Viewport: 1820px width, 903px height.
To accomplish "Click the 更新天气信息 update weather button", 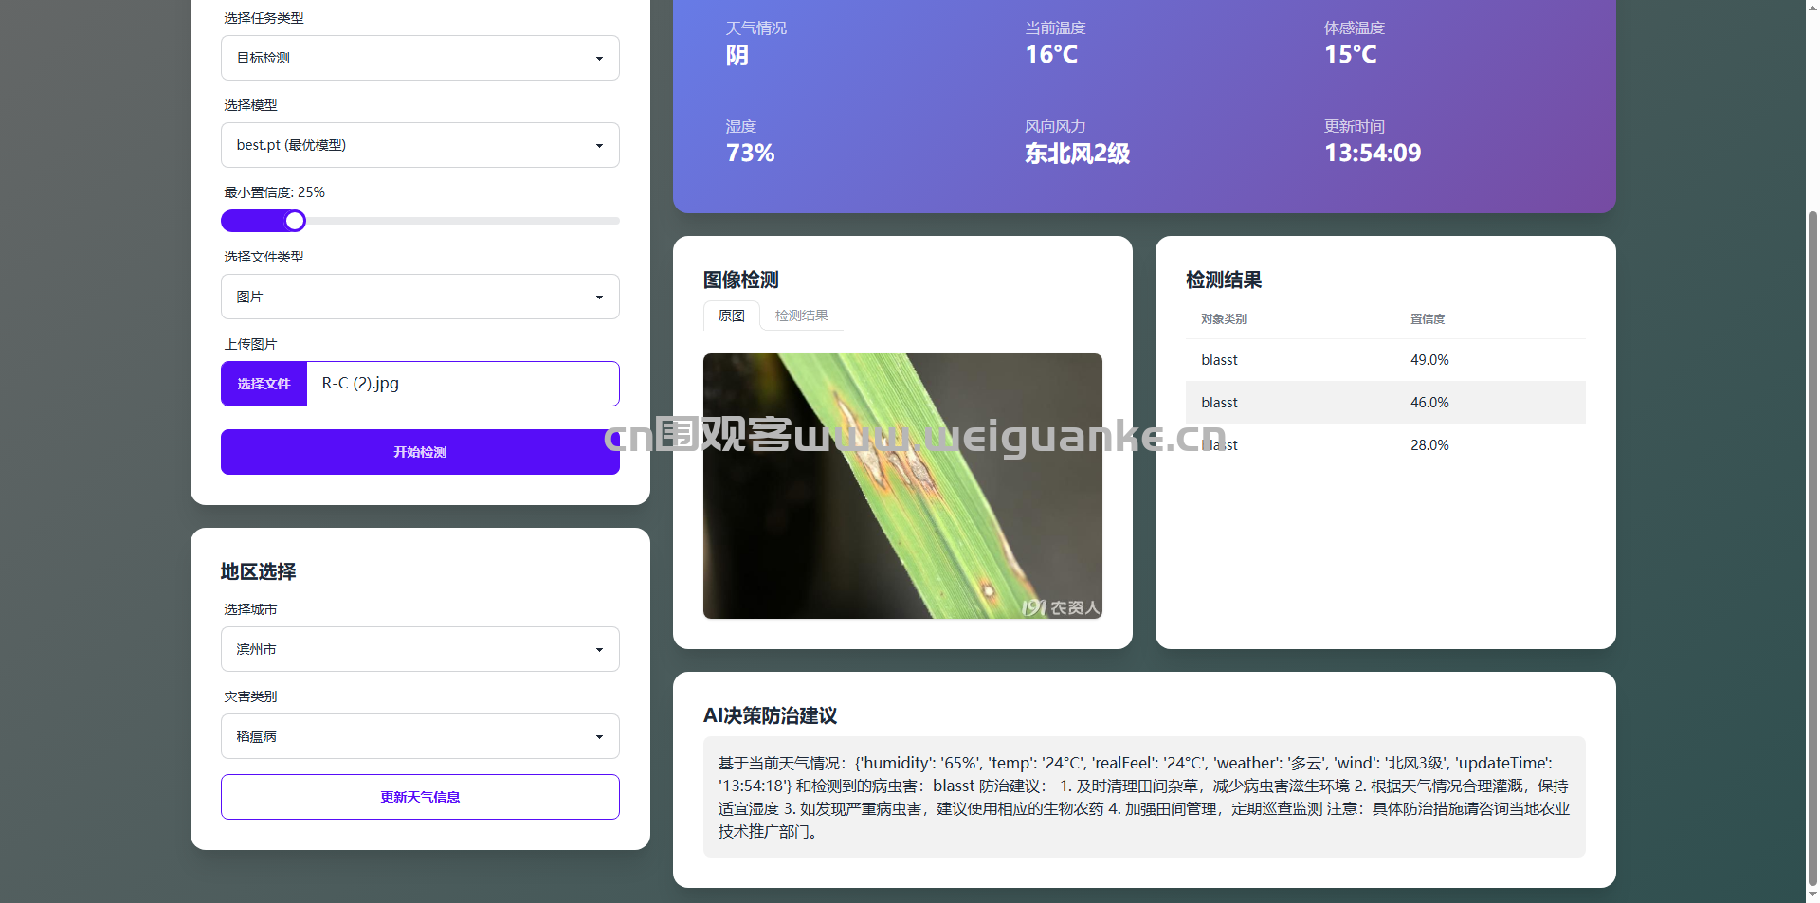I will coord(419,797).
